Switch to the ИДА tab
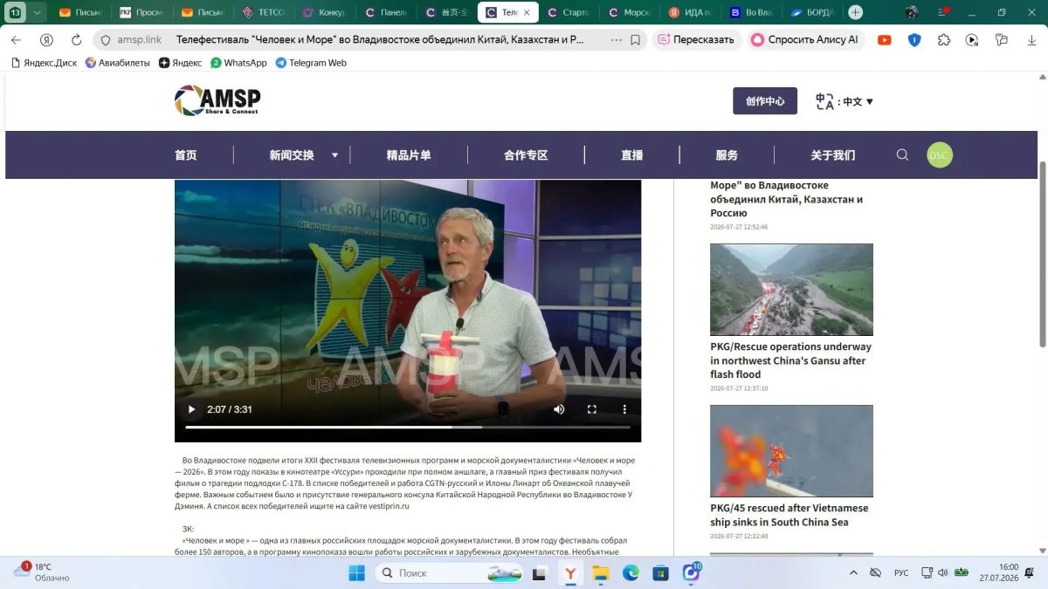1048x589 pixels. click(690, 12)
